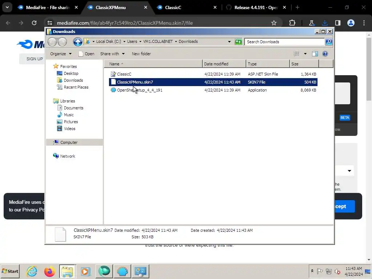Click the Explorer forward arrow button
Screen dimensions: 372x279
click(62, 42)
